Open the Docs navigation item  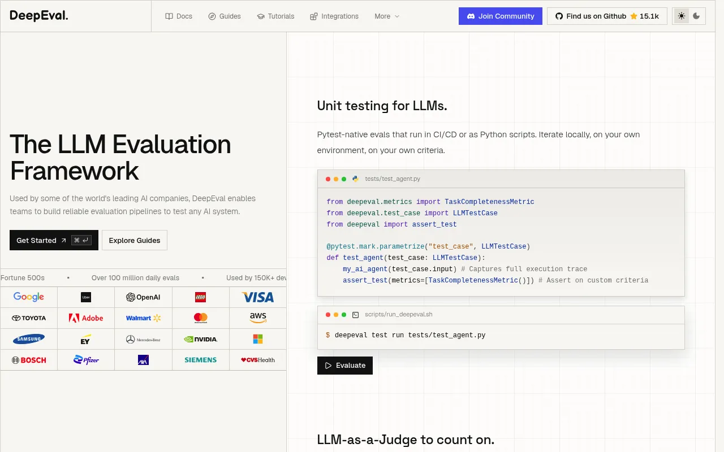pos(179,16)
